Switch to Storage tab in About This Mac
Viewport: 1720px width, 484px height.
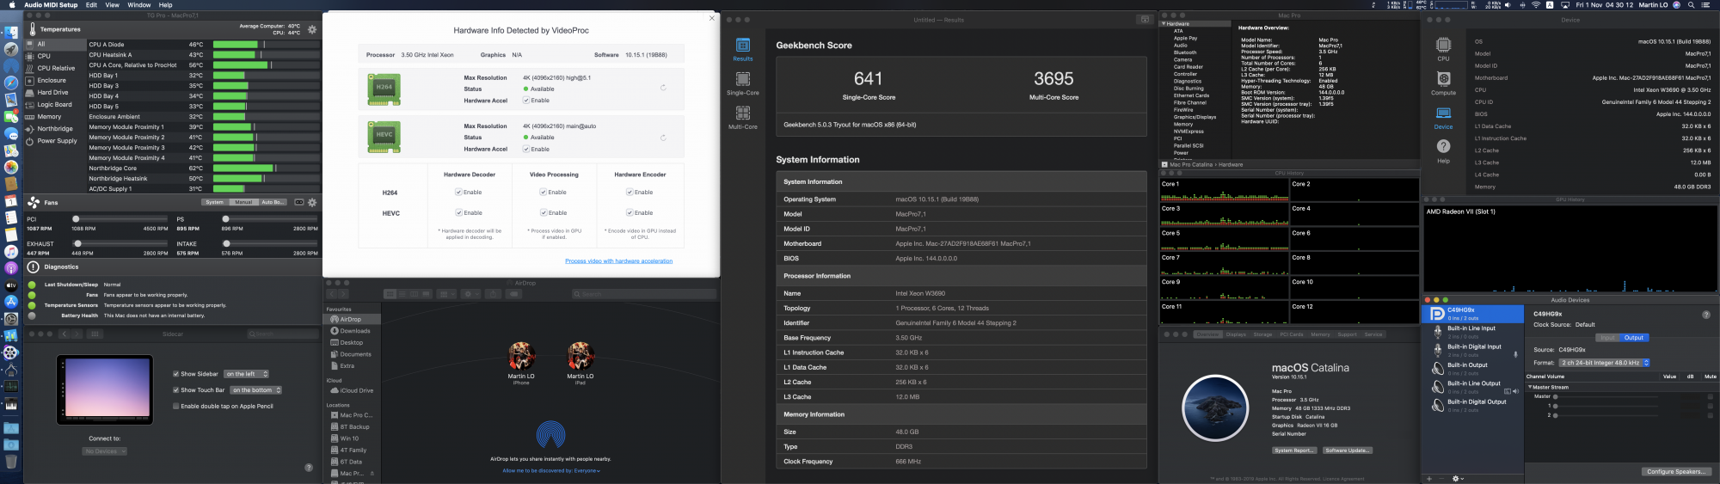(x=1262, y=334)
